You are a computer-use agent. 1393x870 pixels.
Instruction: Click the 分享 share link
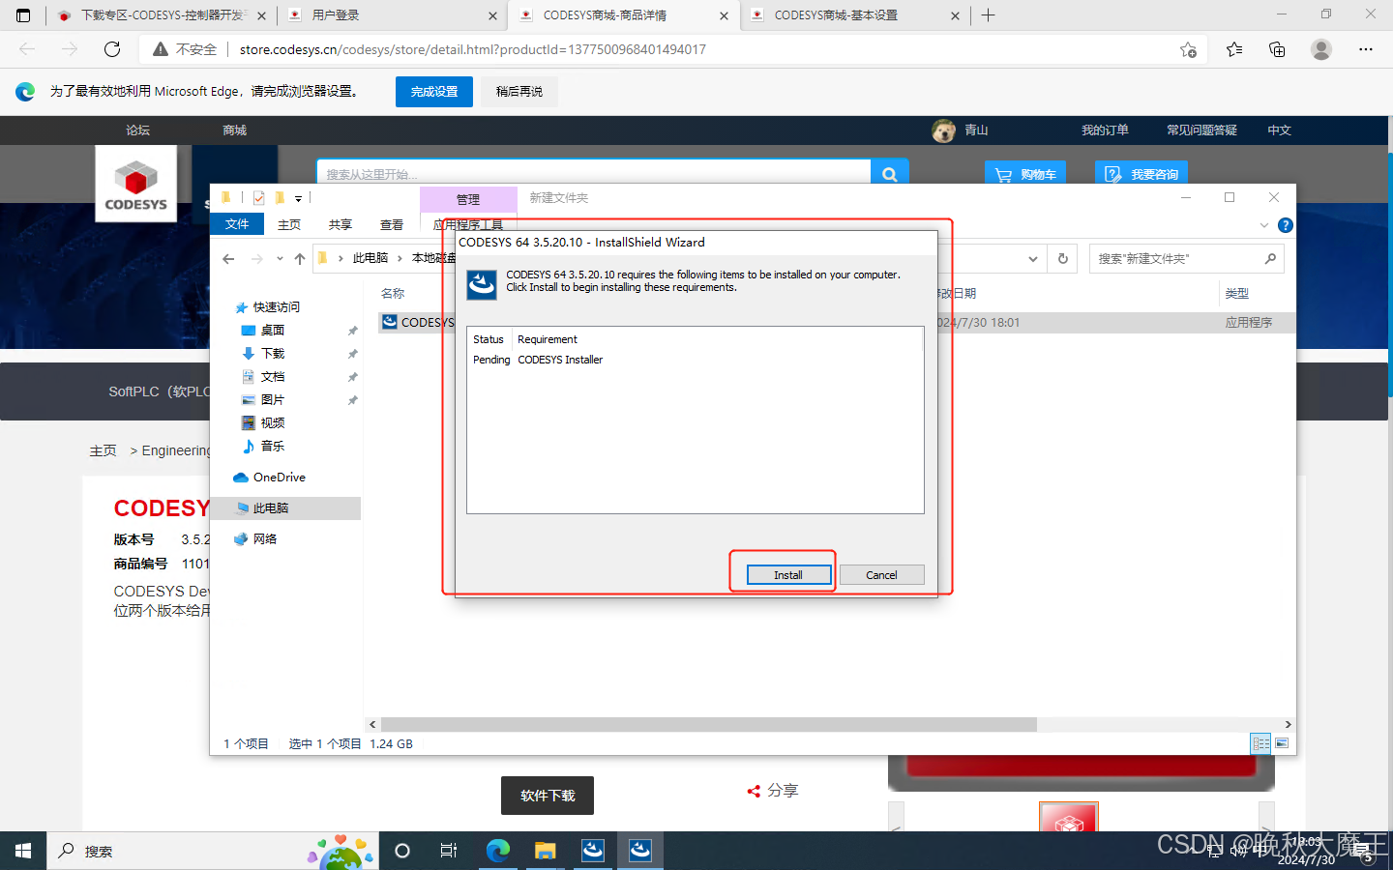[x=773, y=791]
